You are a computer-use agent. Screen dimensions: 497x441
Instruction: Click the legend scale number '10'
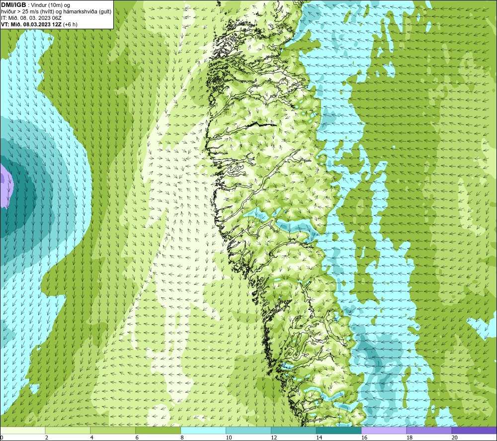pyautogui.click(x=229, y=438)
